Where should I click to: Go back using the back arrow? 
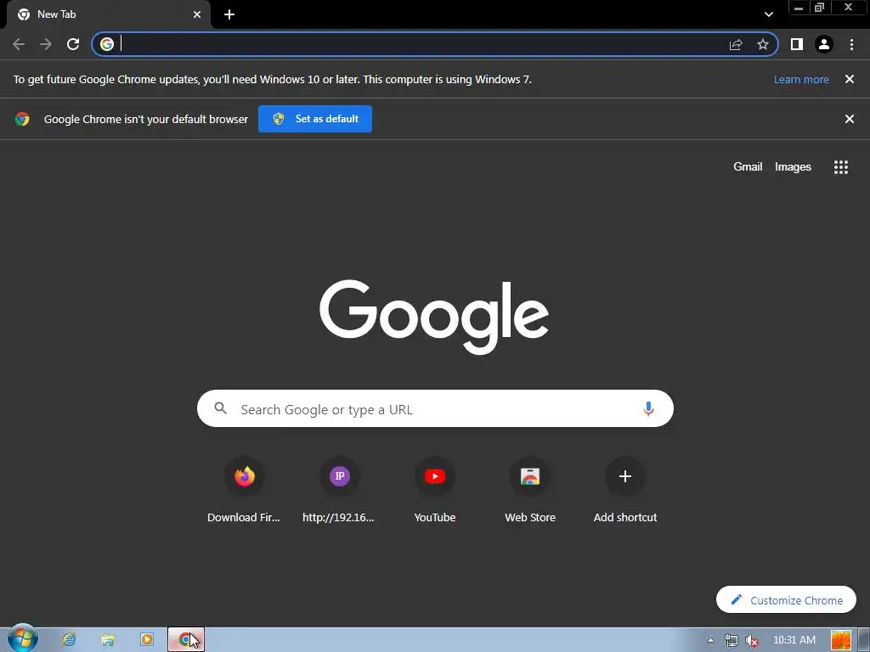[19, 44]
